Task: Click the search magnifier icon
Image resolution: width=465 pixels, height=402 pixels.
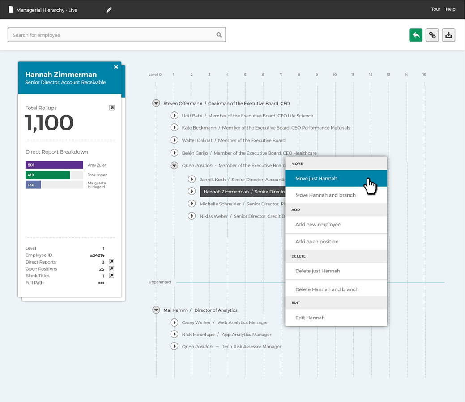Action: point(219,35)
